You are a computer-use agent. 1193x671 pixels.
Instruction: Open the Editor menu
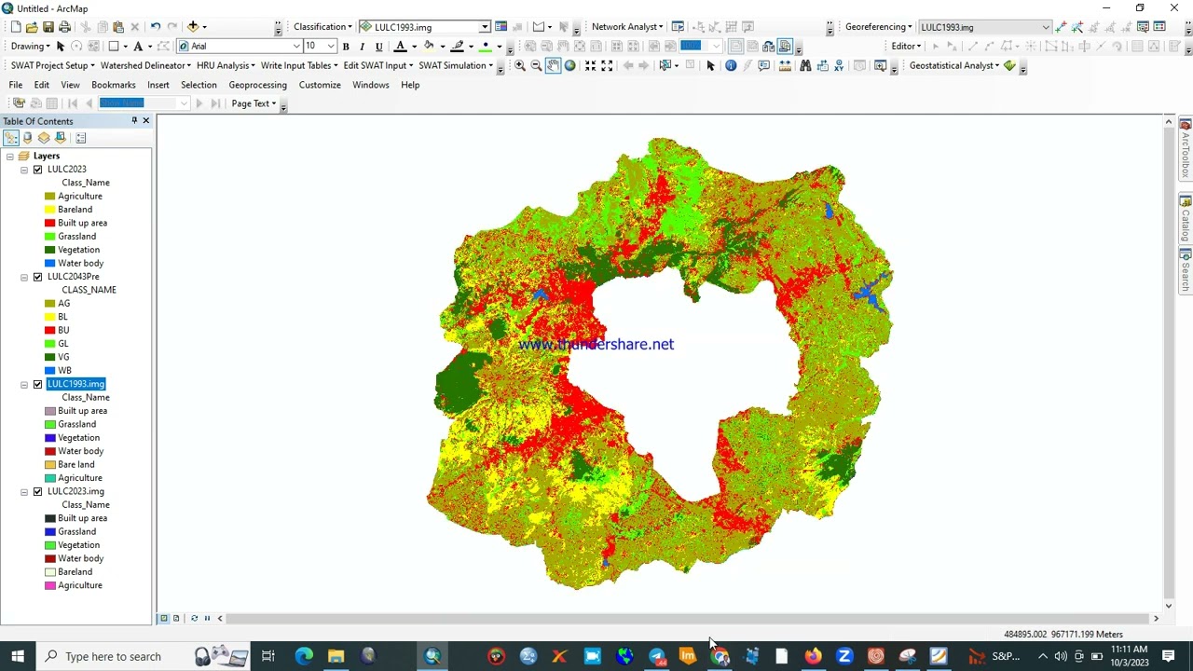point(906,47)
